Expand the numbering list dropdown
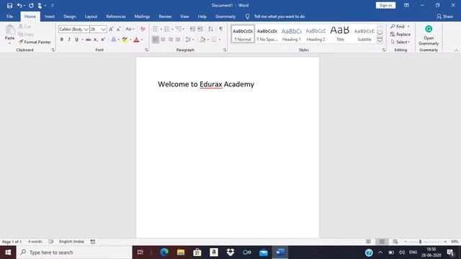Image resolution: width=461 pixels, height=259 pixels. [172, 29]
